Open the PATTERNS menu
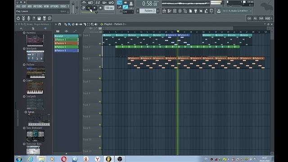 [x=38, y=6]
